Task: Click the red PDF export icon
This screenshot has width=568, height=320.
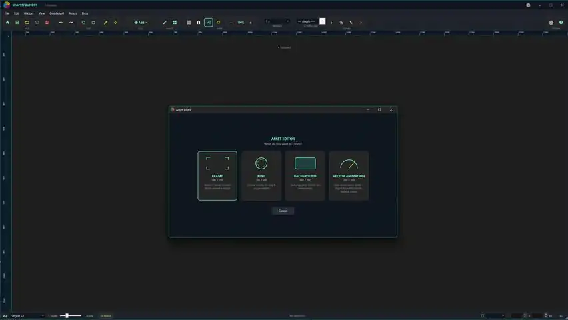Action: [47, 23]
